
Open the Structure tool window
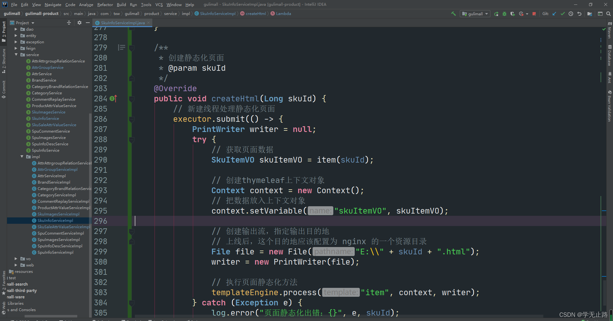coord(4,61)
